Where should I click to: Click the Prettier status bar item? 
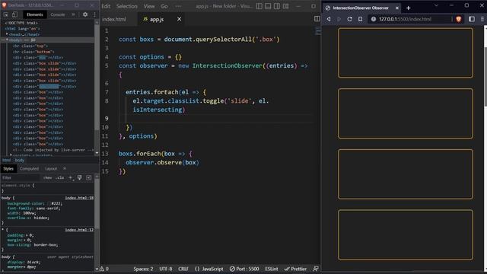295,269
